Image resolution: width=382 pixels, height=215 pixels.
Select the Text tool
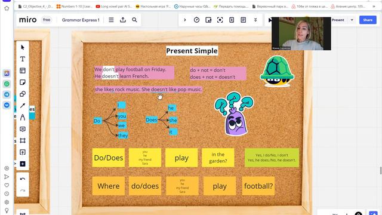[23, 59]
